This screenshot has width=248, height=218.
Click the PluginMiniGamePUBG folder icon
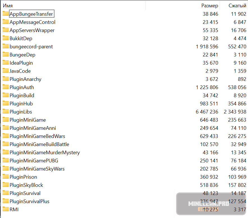pos(6,160)
